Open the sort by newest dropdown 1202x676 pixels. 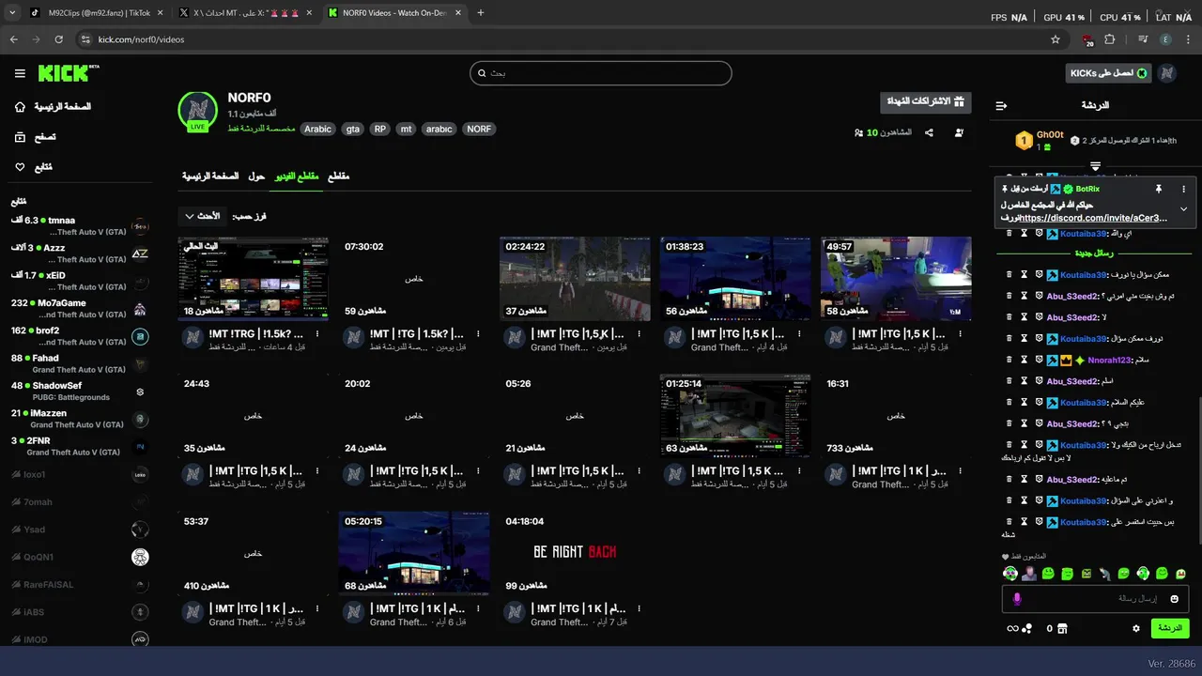click(203, 217)
